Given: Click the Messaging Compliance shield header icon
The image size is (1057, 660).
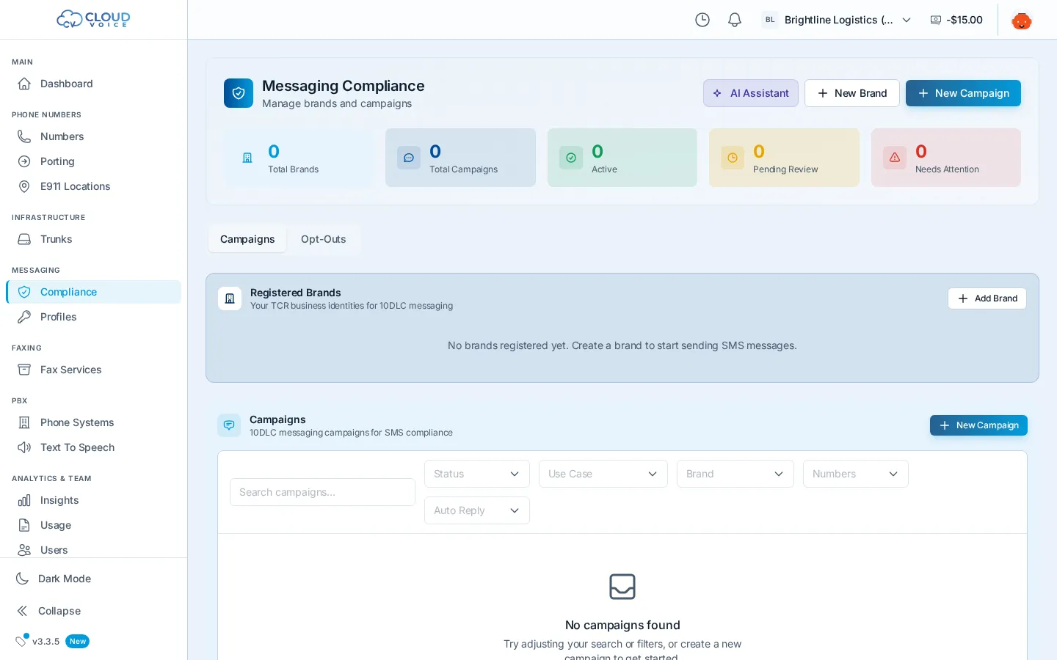Looking at the screenshot, I should (x=239, y=93).
